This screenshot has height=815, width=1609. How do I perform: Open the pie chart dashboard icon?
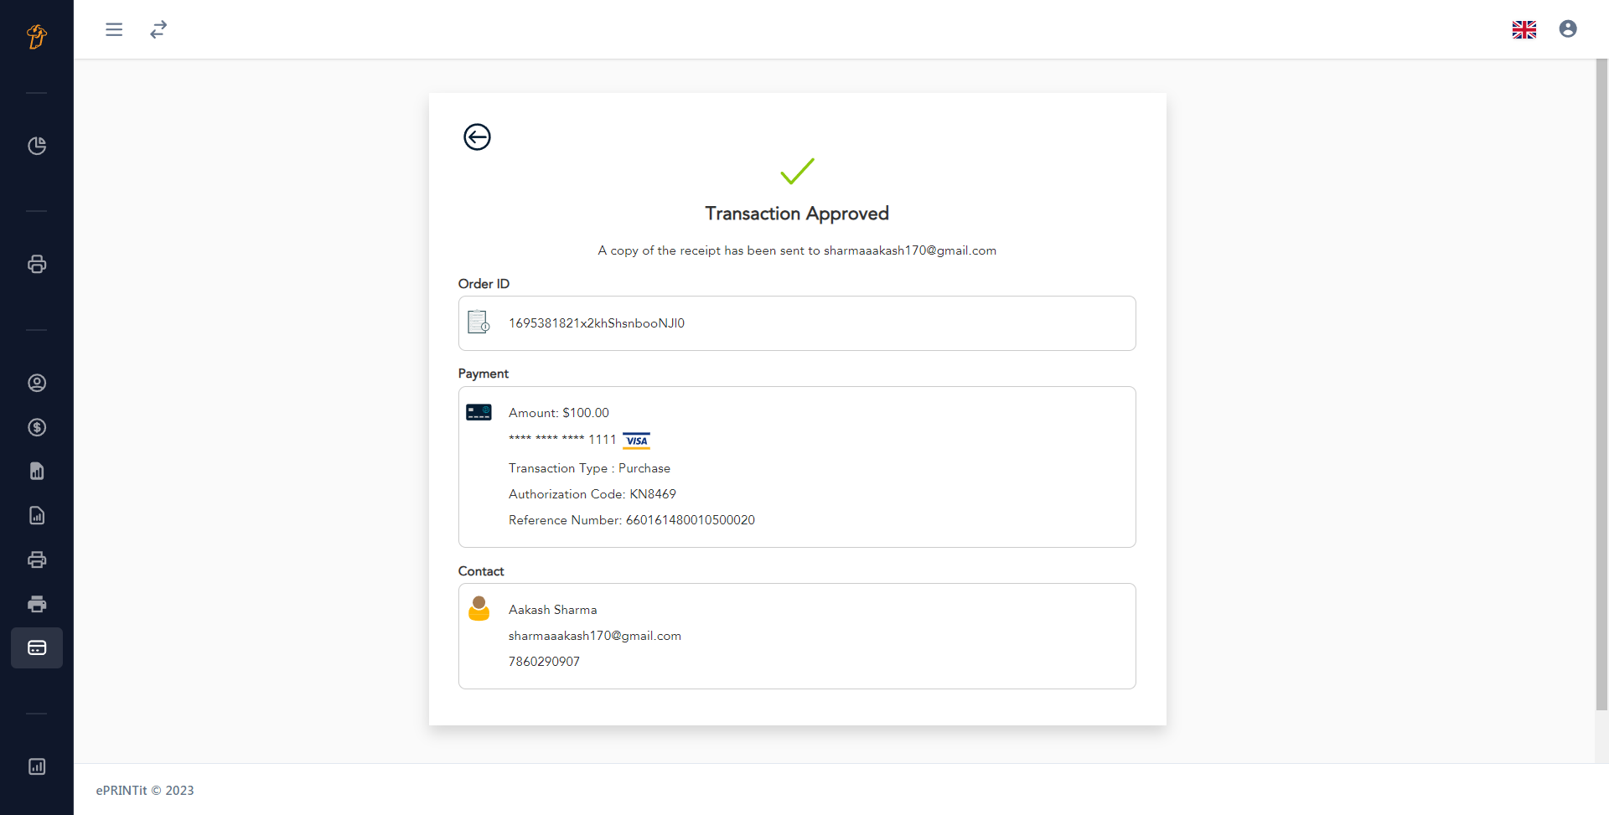37,146
